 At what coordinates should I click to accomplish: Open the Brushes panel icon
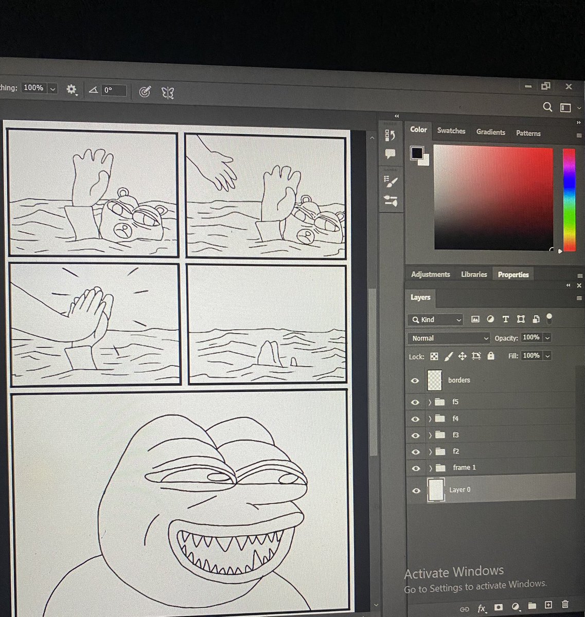(x=391, y=201)
